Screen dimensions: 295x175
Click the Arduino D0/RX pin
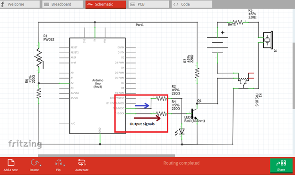(x=126, y=48)
